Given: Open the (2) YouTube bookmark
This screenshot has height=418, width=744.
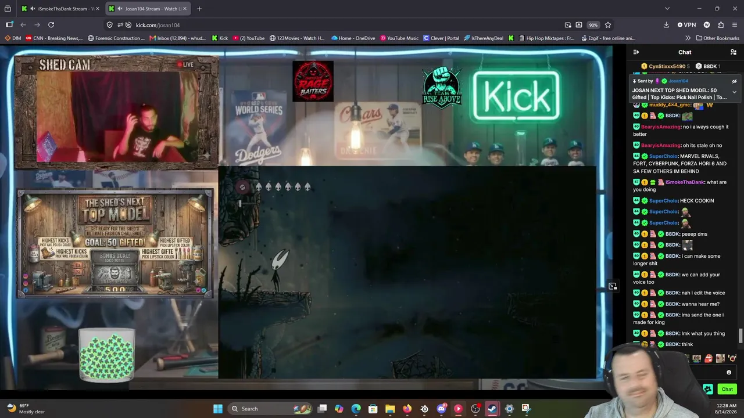Looking at the screenshot, I should pyautogui.click(x=249, y=38).
